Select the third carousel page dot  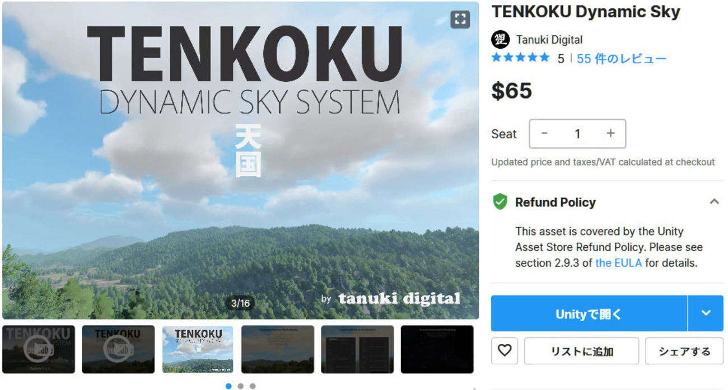click(x=253, y=386)
